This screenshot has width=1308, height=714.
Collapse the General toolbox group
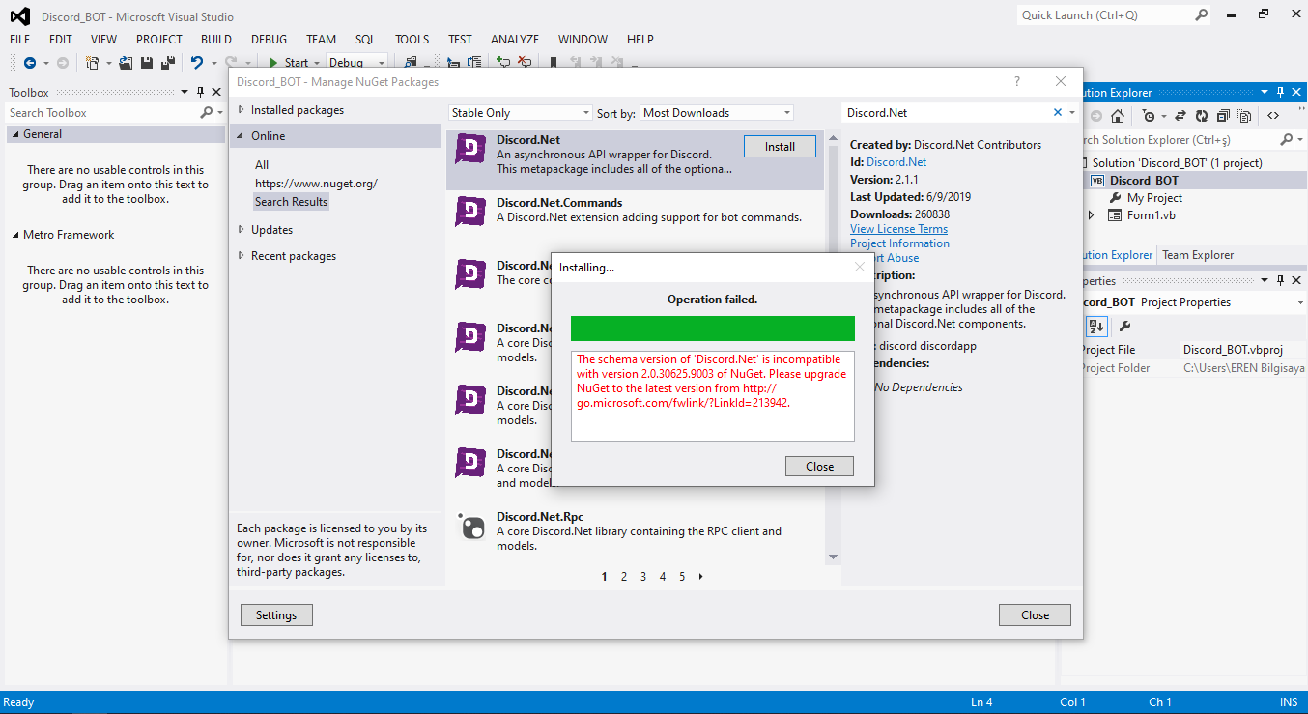coord(15,134)
